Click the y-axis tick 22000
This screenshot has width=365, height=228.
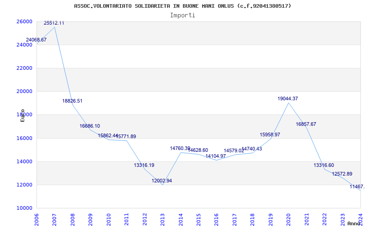24,68
